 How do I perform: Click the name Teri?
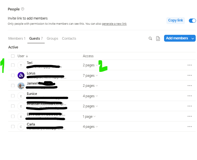[30, 63]
